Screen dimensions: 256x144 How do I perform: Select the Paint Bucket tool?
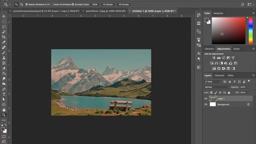pyautogui.click(x=4, y=74)
